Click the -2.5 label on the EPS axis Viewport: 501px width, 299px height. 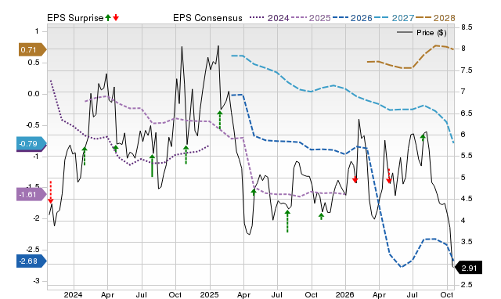pos(32,250)
